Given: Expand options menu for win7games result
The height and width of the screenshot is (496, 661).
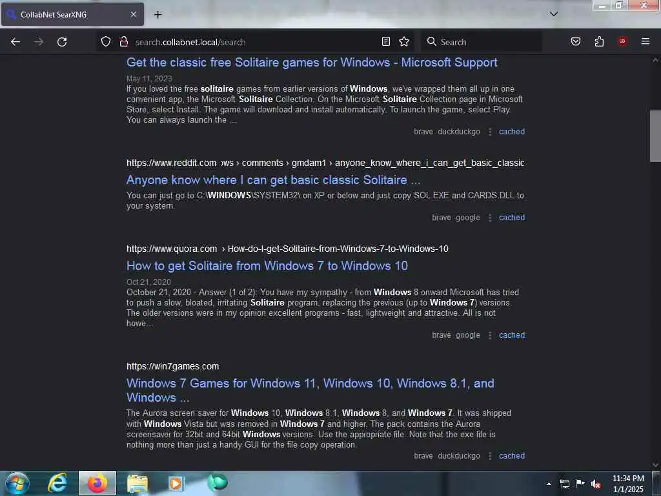Looking at the screenshot, I should (x=490, y=456).
